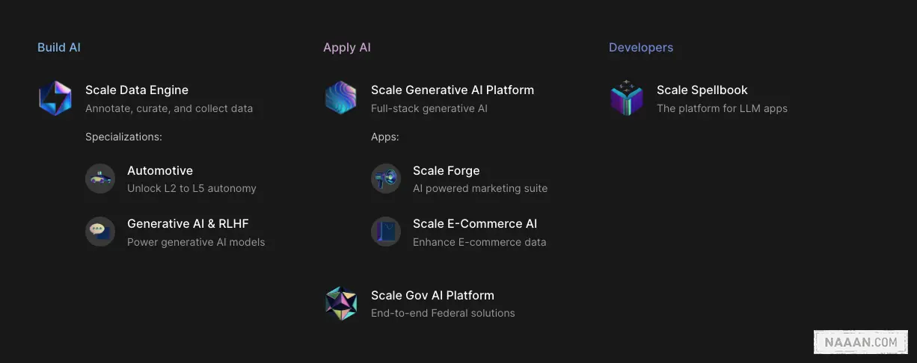Open the Scale Data Engine link

click(x=137, y=90)
